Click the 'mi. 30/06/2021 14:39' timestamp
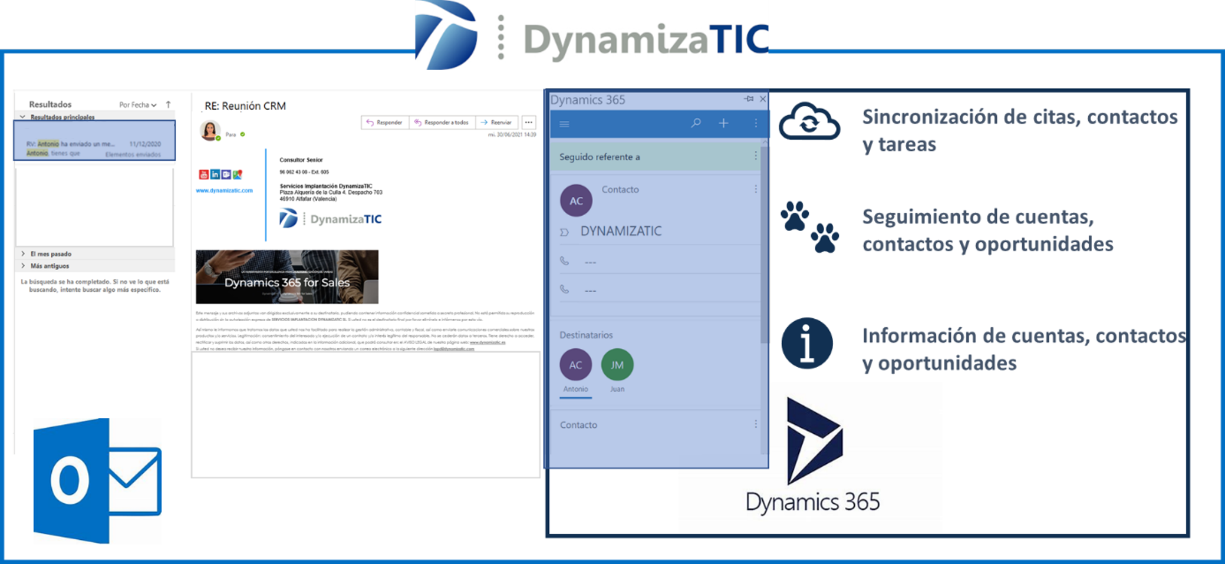The height and width of the screenshot is (564, 1225). [x=512, y=135]
